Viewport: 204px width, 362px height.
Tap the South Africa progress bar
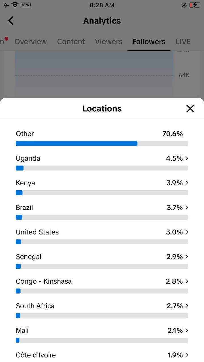pos(102,316)
